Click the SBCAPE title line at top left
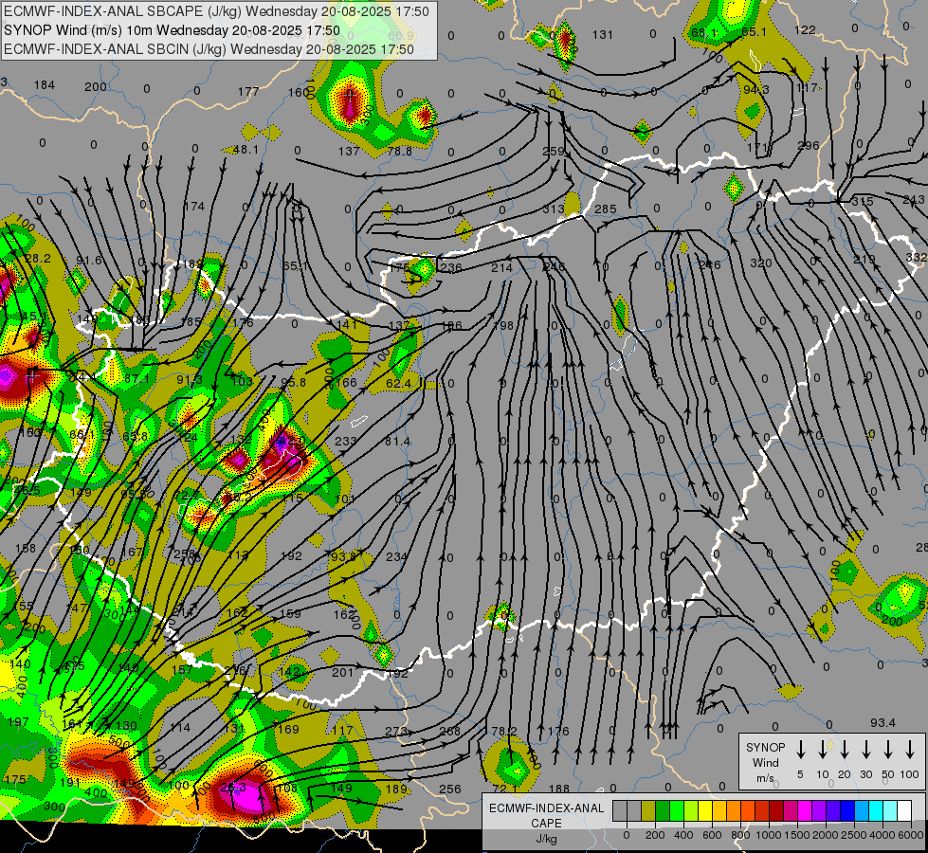This screenshot has height=853, width=928. [217, 11]
